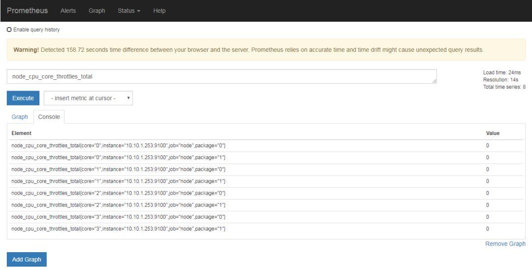
Task: Click the query expression input field
Action: pos(222,76)
